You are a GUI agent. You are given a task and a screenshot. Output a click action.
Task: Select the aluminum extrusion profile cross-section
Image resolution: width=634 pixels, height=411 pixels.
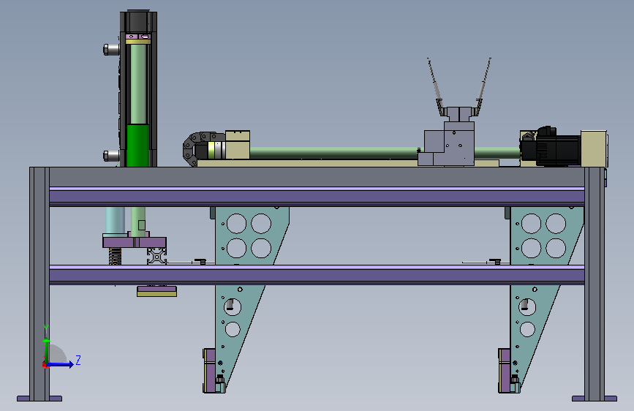tap(157, 256)
